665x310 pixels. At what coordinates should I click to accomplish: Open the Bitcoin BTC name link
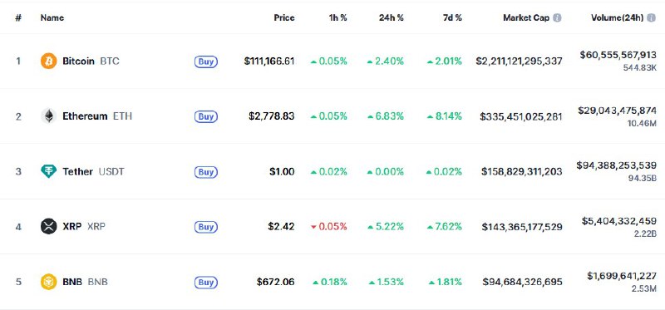(x=91, y=61)
